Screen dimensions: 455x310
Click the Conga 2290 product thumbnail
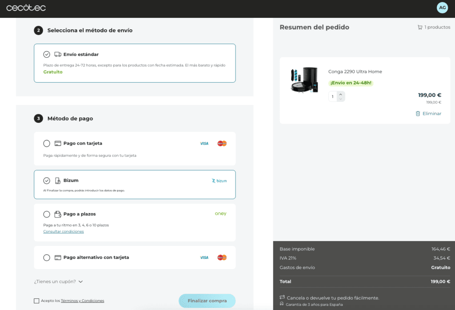304,80
